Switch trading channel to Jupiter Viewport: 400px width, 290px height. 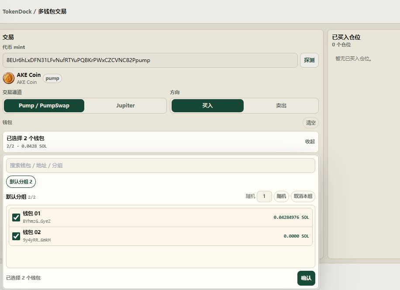[x=125, y=106]
